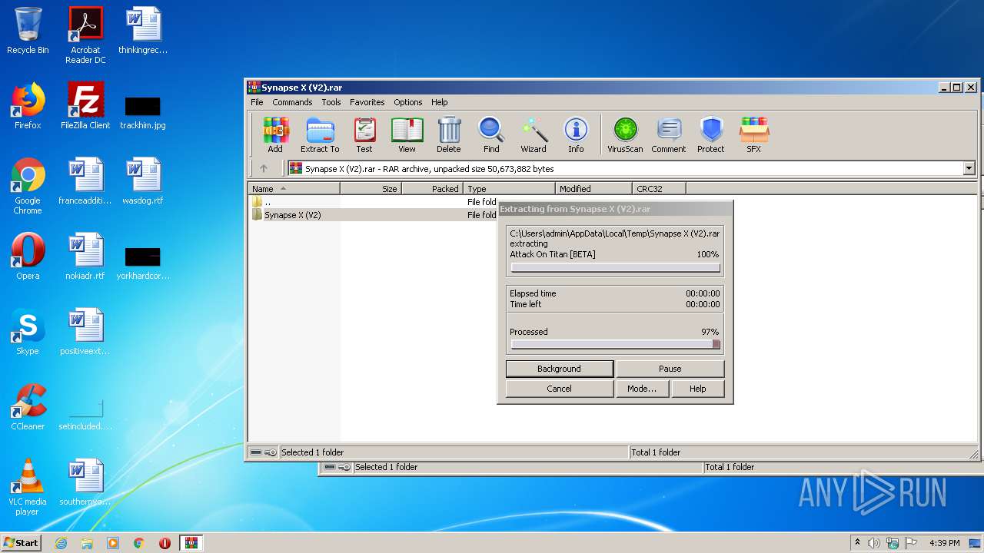
Task: Click the volume icon in system tray
Action: coord(873,543)
